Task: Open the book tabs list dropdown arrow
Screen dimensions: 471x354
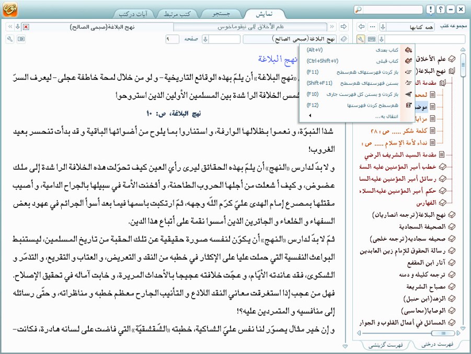Action: (x=18, y=27)
